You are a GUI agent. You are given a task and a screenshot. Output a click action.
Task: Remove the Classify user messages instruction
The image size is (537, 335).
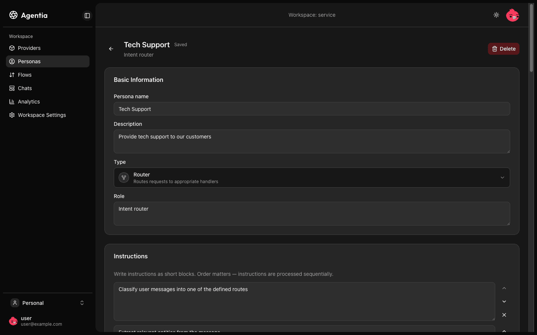coord(504,315)
